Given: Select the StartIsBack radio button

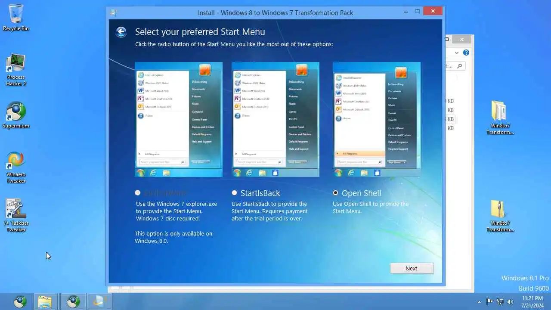Looking at the screenshot, I should (x=234, y=193).
